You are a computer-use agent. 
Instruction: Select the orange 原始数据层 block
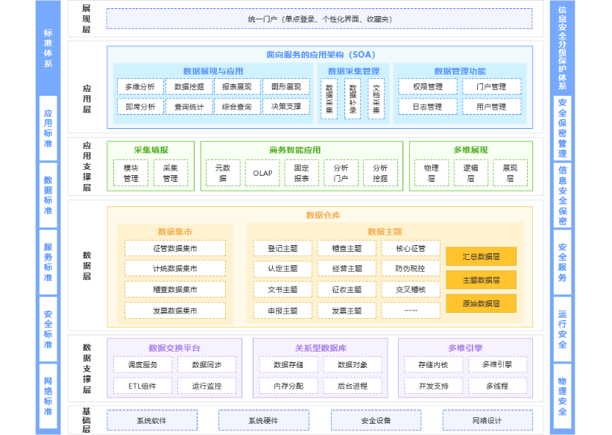click(x=481, y=303)
